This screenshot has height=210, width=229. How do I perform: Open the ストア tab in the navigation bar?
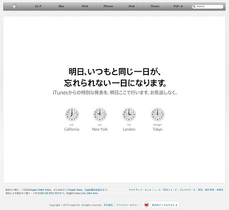(38, 6)
